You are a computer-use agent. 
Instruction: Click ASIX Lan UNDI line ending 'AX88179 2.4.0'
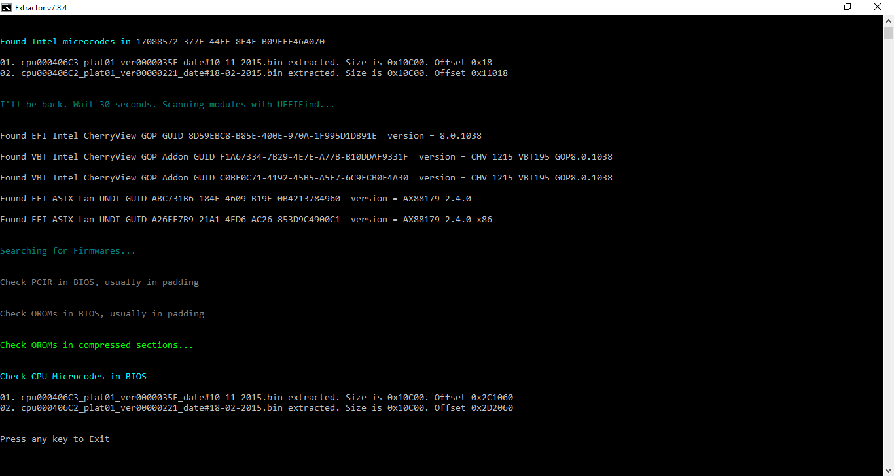236,199
